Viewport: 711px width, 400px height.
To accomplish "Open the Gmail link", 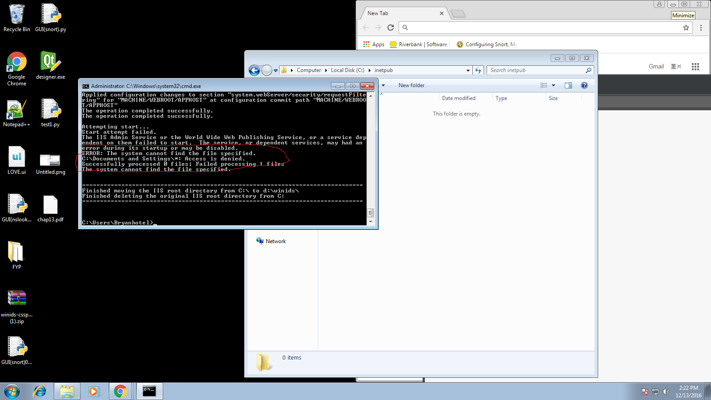I will [656, 67].
